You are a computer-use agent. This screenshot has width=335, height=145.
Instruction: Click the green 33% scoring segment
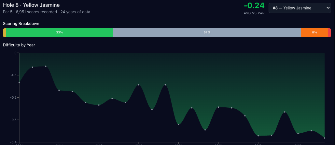point(60,33)
